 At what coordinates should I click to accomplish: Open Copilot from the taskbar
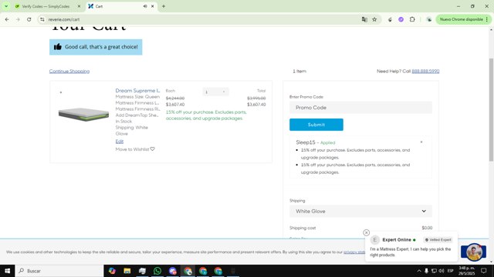[x=112, y=271]
